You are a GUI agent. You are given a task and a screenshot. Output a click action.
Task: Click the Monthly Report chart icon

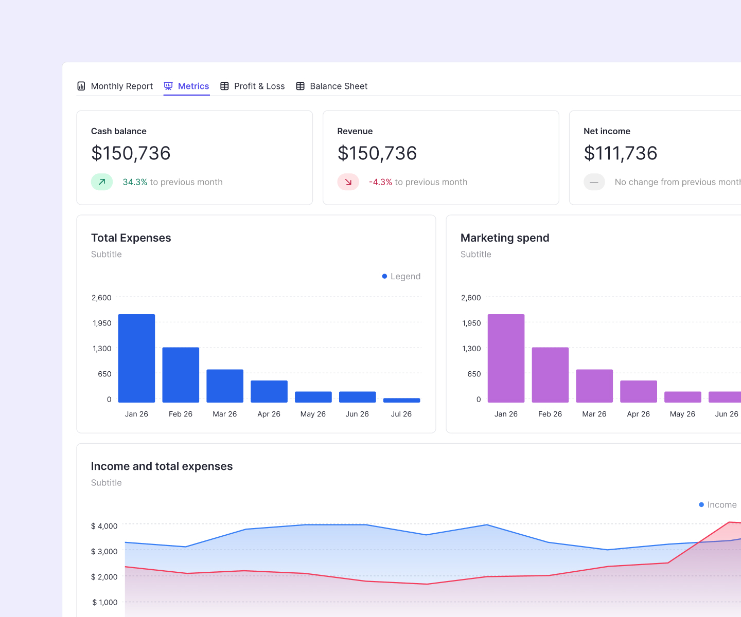point(81,86)
